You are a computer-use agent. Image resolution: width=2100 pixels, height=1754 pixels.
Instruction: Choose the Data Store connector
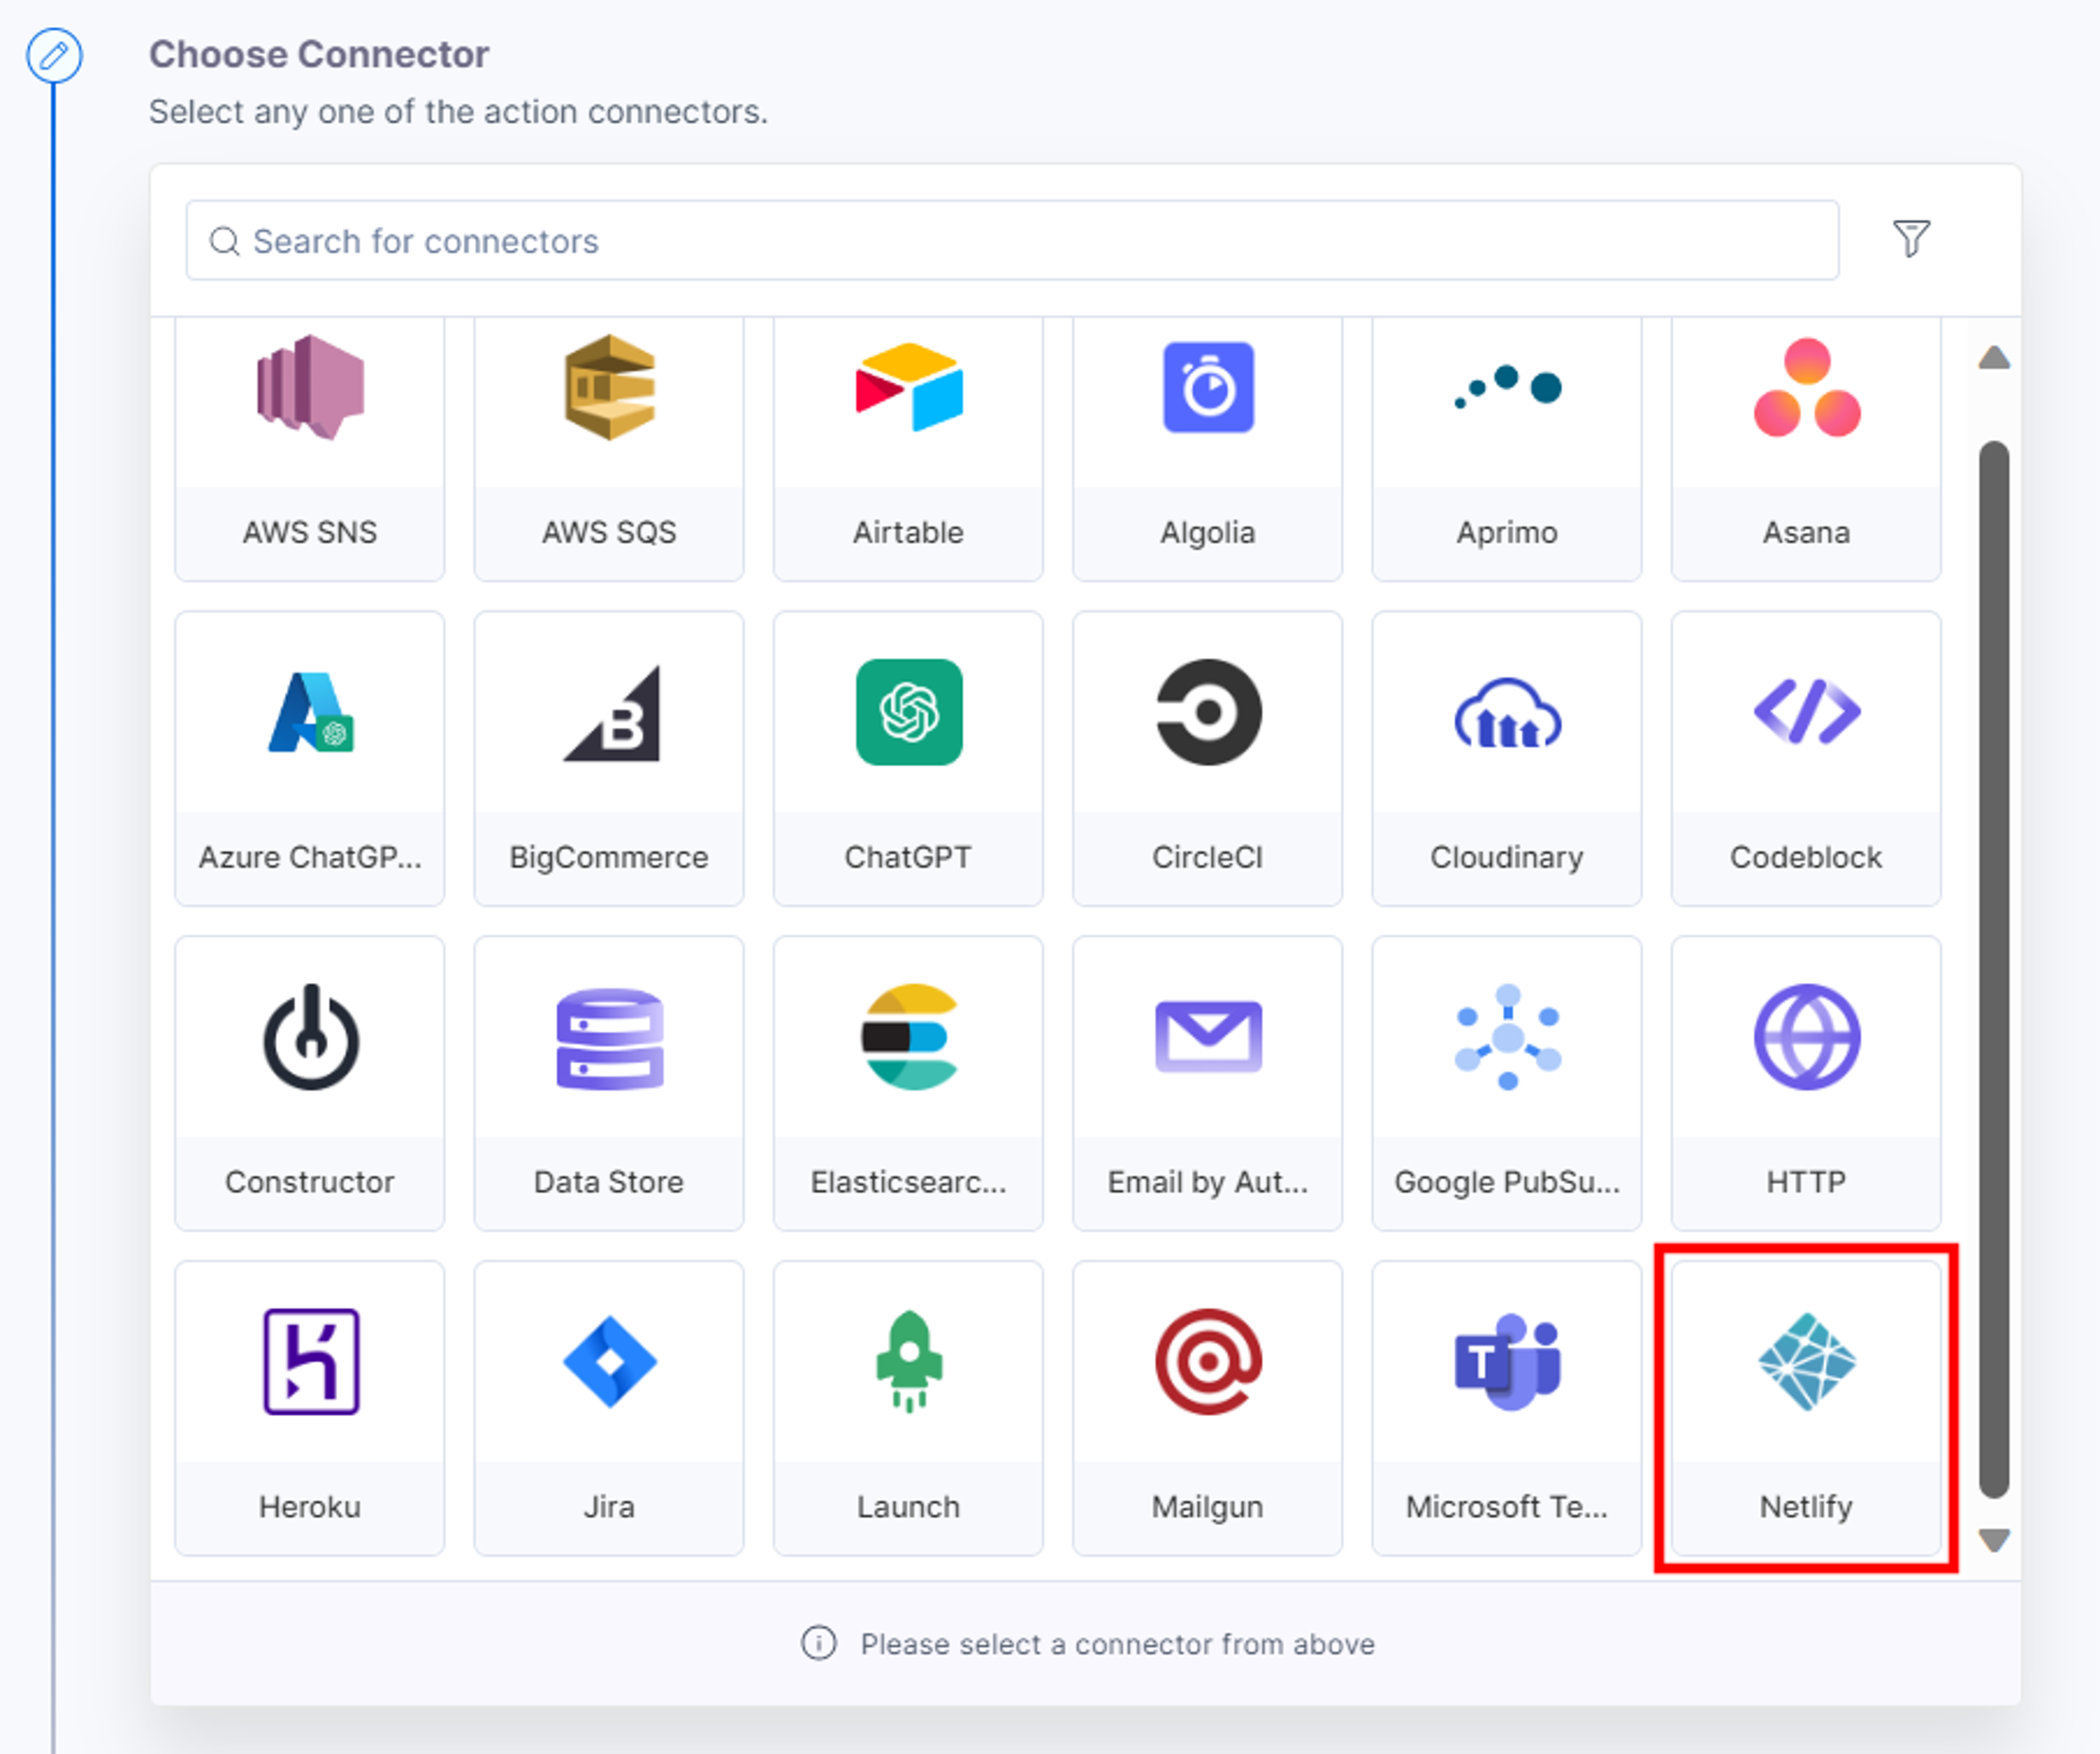(x=608, y=1083)
